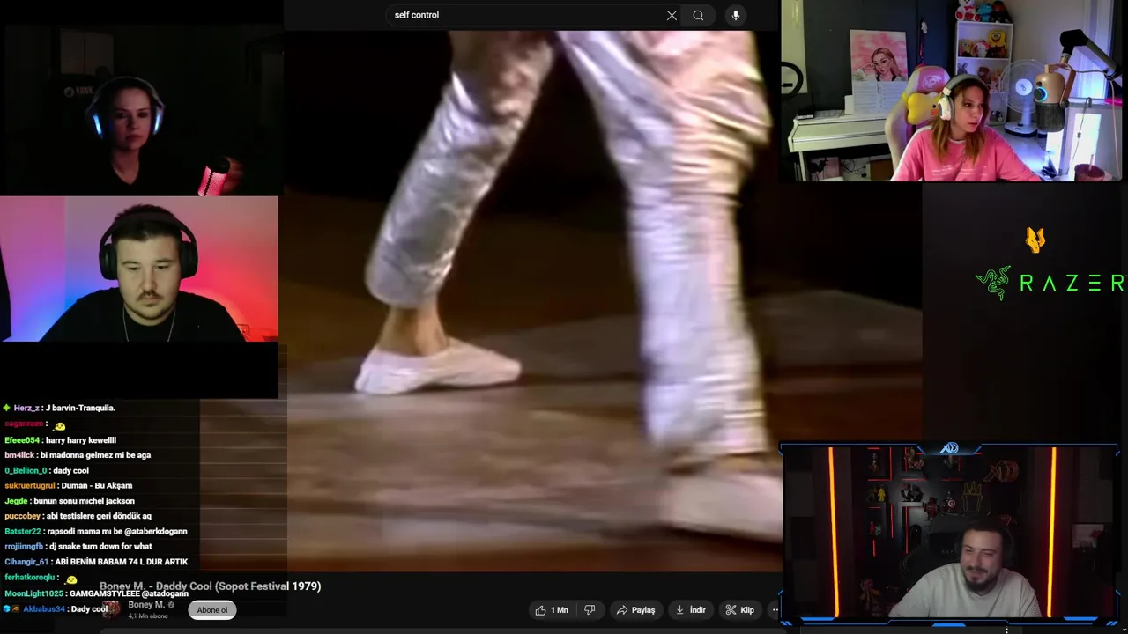Clear the YouTube search box with the X

tap(672, 15)
